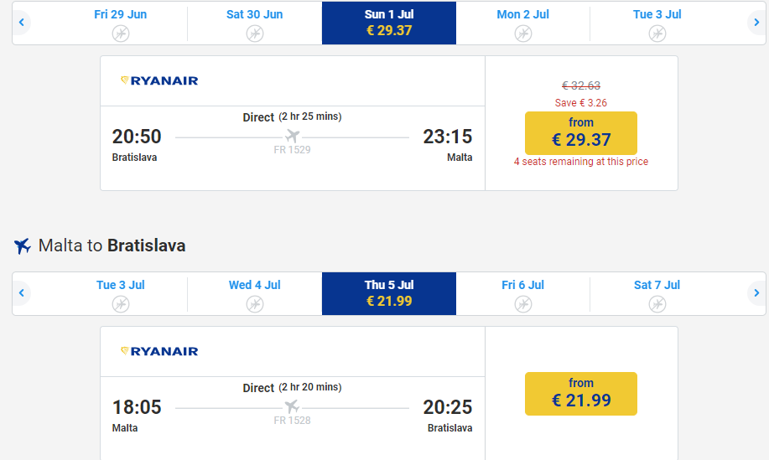
Task: Click the no-flight icon under Wed 4 Jul
Action: [x=255, y=304]
